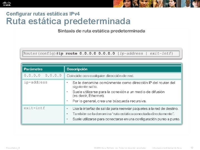
Task: Click the Cisco logo in the header
Action: point(7,4)
